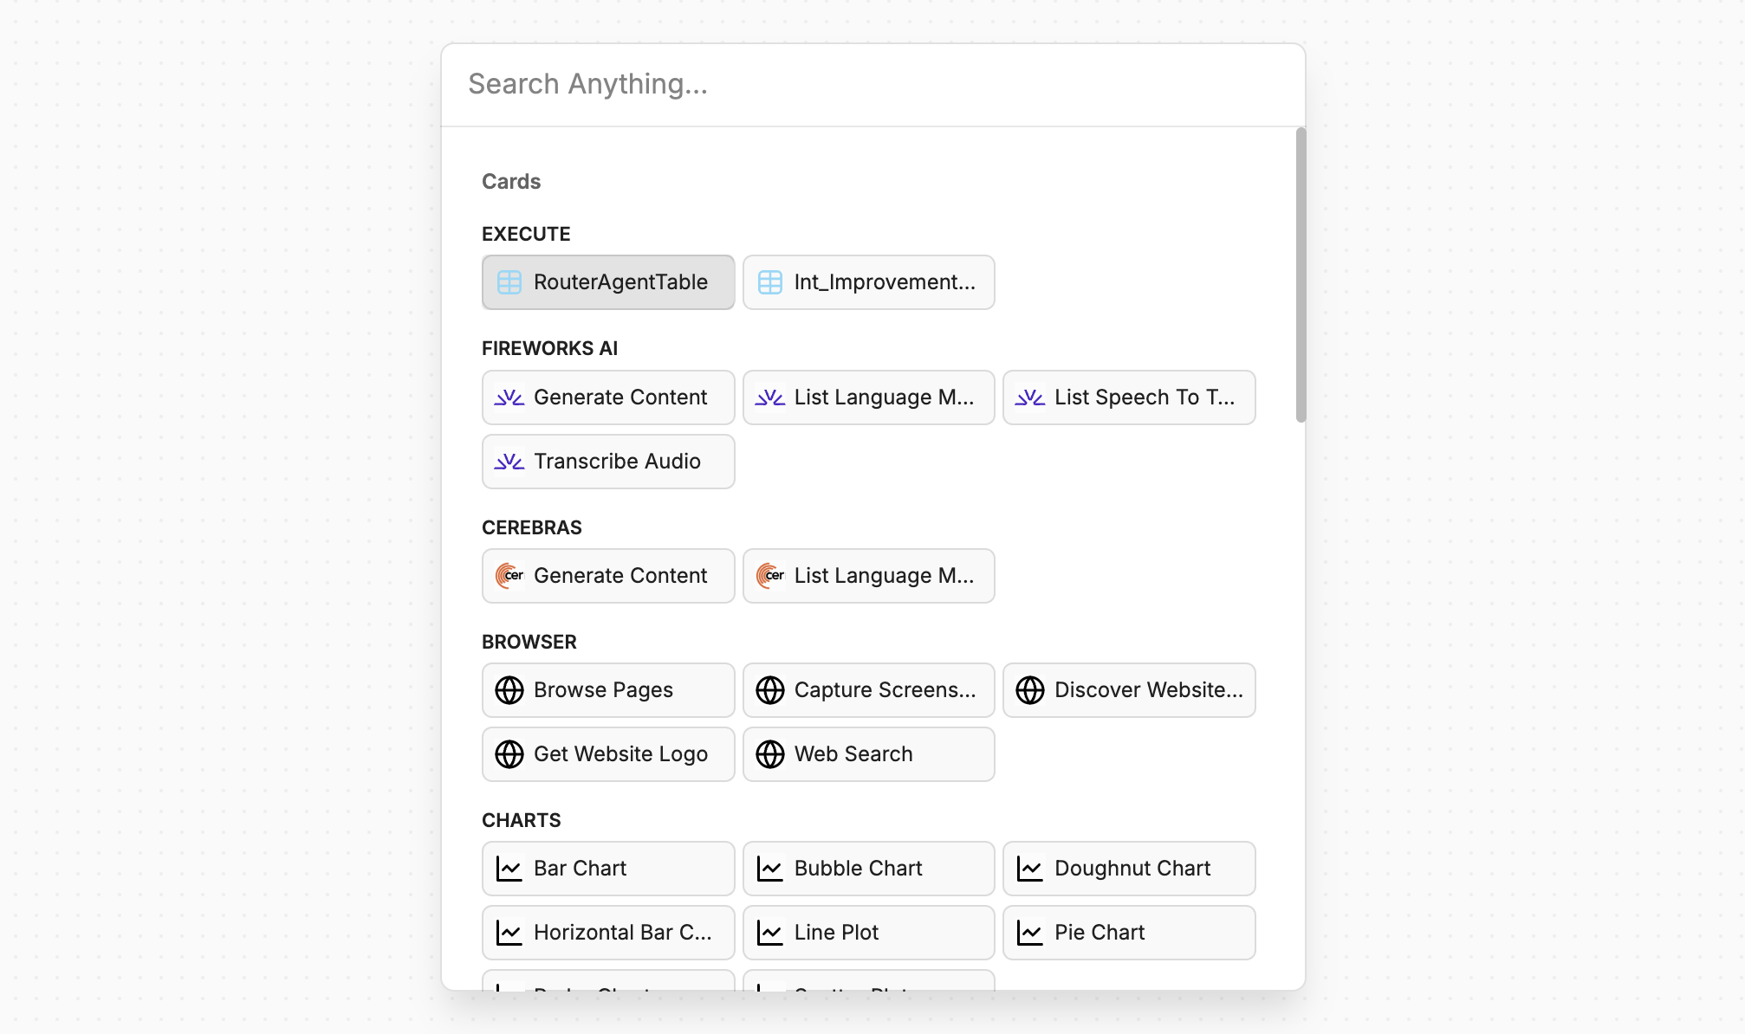Choose the Doughnut Chart card
Image resolution: width=1745 pixels, height=1034 pixels.
1128,869
